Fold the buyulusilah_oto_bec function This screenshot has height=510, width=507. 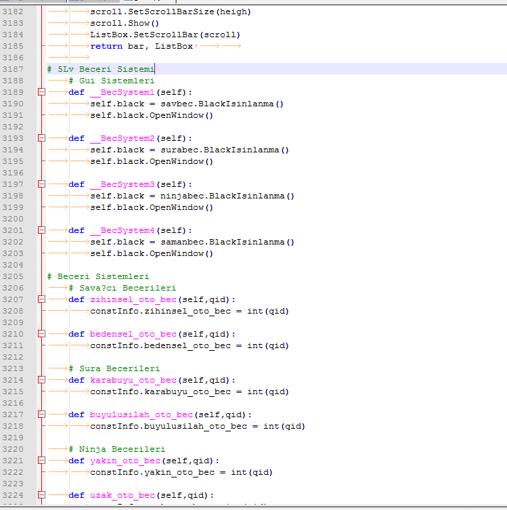click(41, 415)
